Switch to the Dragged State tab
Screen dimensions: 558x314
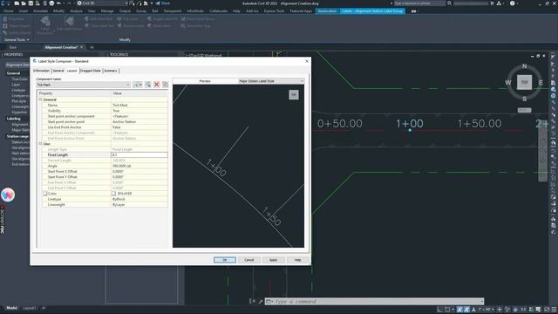(91, 71)
